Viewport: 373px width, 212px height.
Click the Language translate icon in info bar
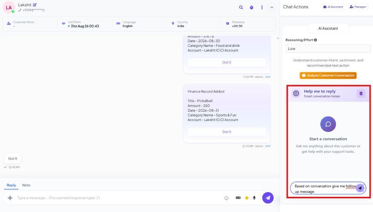tap(118, 23)
